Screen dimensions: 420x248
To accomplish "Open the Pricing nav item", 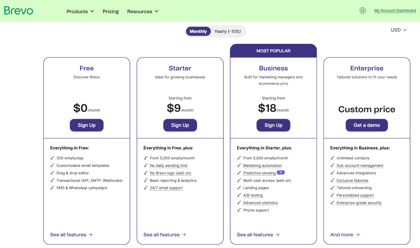I will point(111,11).
